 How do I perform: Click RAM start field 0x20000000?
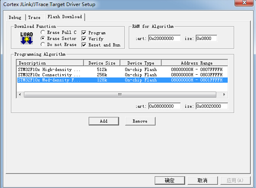point(164,38)
